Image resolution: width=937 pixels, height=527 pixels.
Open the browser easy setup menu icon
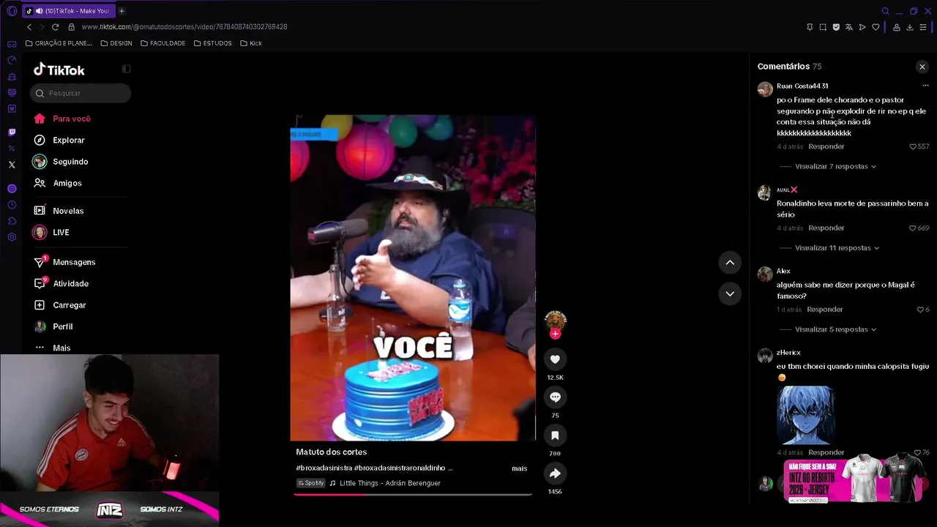924,27
